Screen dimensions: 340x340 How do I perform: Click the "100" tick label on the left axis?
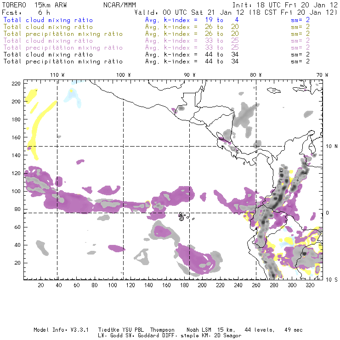pos(16,191)
